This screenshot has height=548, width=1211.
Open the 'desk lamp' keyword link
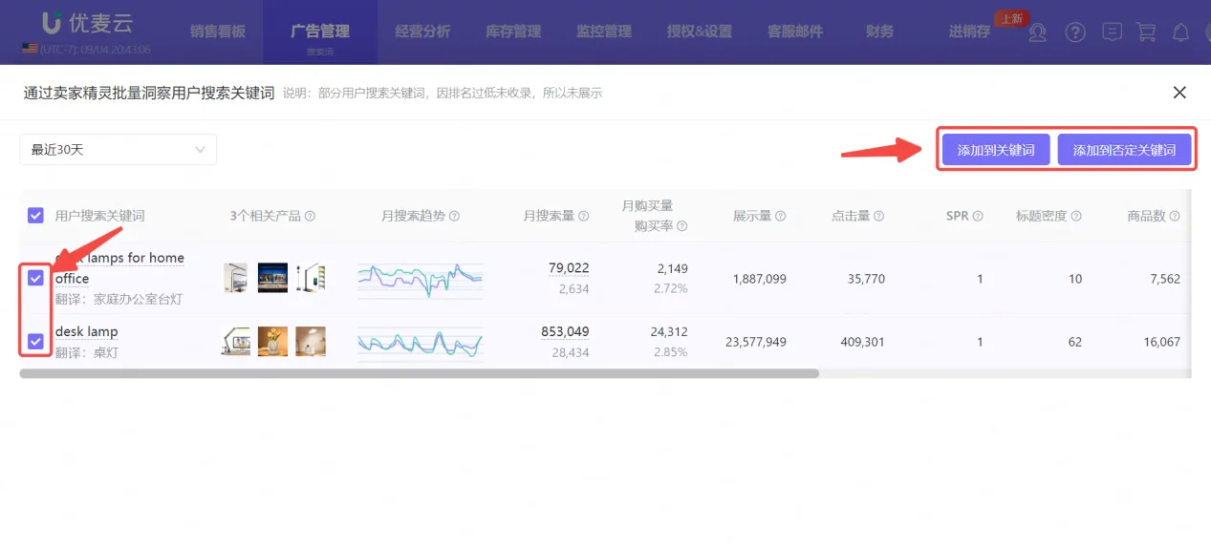point(87,331)
